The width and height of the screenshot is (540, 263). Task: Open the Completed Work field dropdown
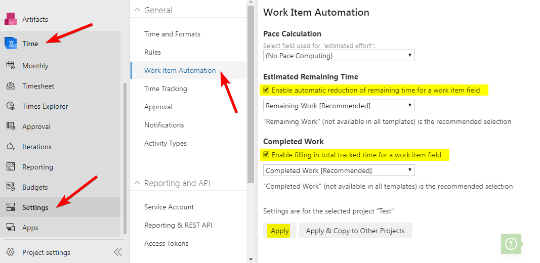339,170
